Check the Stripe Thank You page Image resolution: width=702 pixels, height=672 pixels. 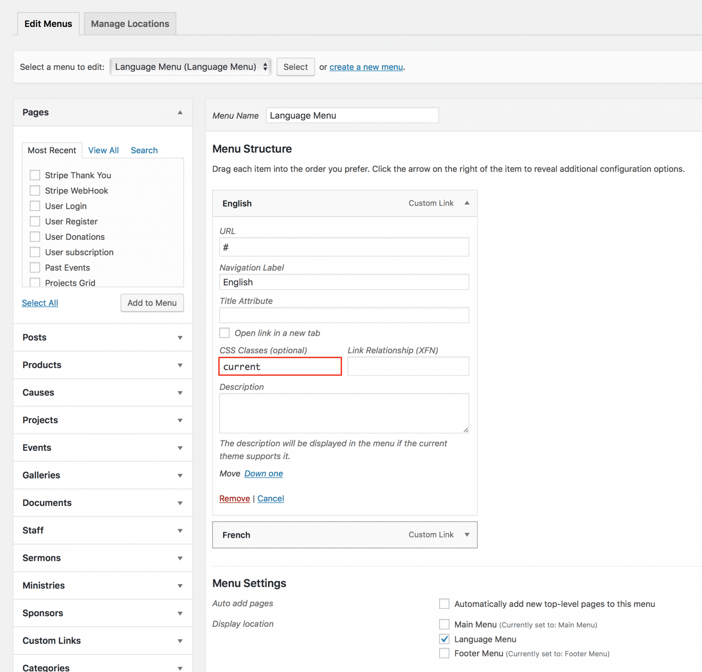[35, 175]
